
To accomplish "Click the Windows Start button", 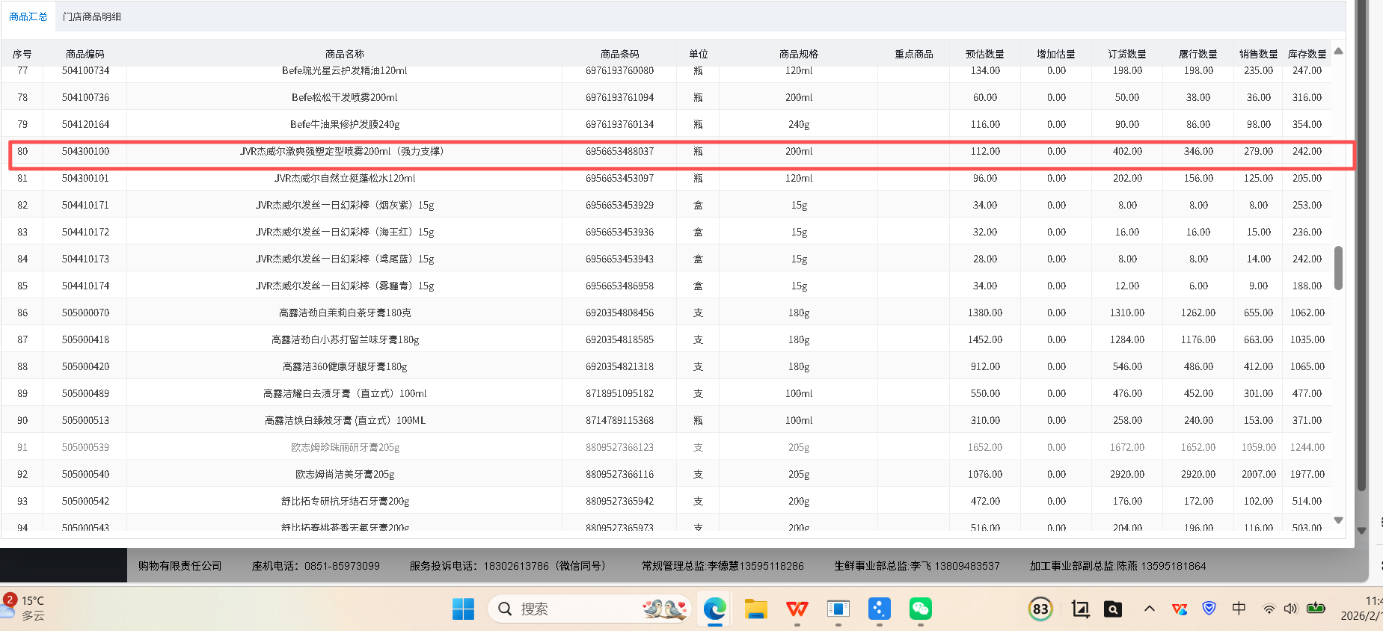I will [463, 609].
